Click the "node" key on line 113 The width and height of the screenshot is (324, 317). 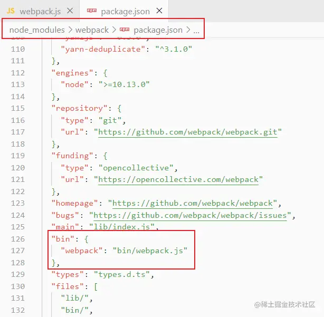pos(74,84)
